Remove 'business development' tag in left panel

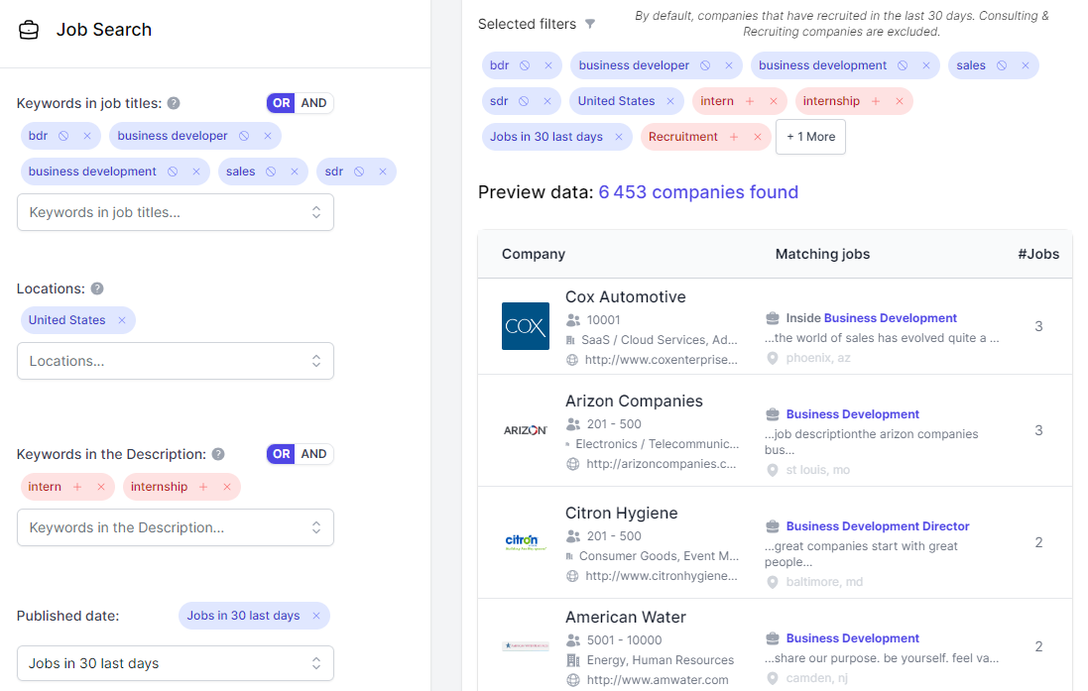tap(196, 172)
